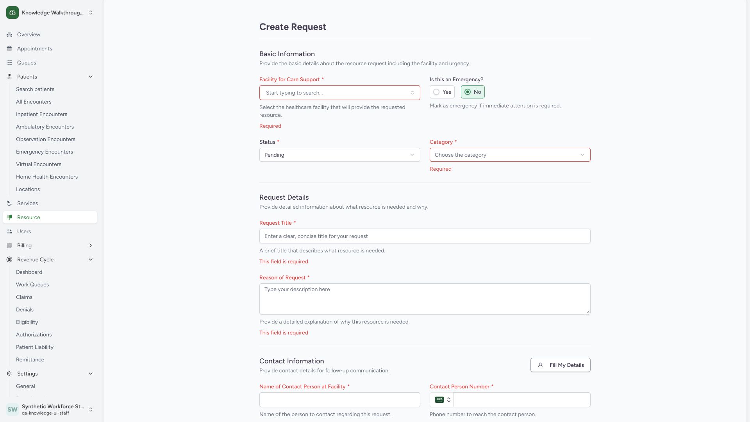Select No for emergency

pos(473,92)
